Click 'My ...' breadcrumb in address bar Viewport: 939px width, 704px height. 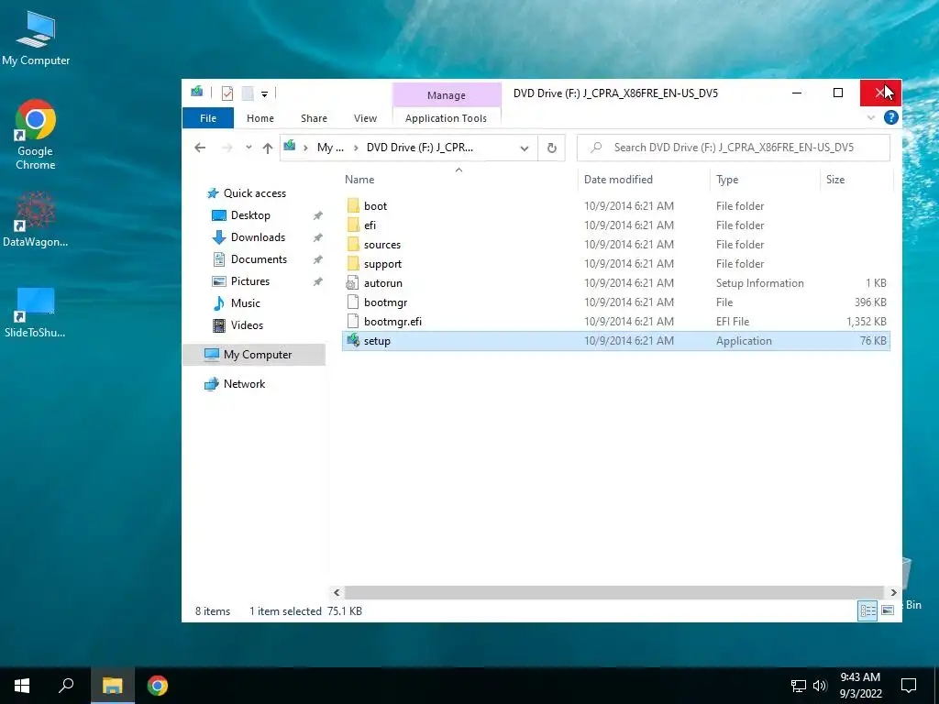pos(330,148)
